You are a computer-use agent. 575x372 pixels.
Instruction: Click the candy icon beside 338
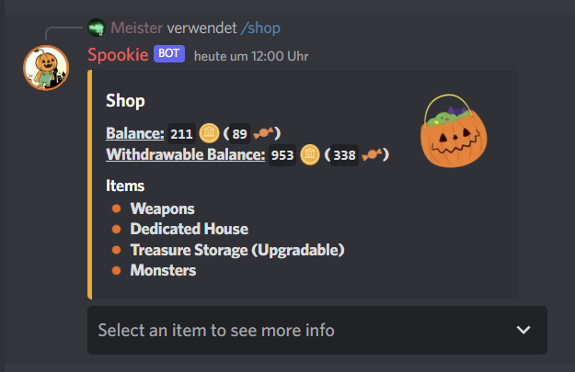pyautogui.click(x=372, y=154)
